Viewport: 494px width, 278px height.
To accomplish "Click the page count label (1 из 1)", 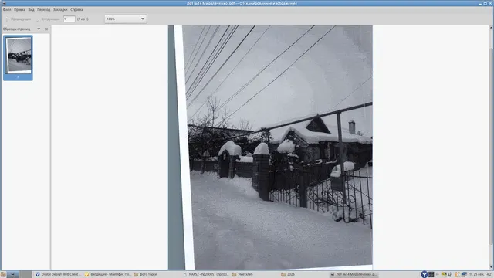I will 83,19.
